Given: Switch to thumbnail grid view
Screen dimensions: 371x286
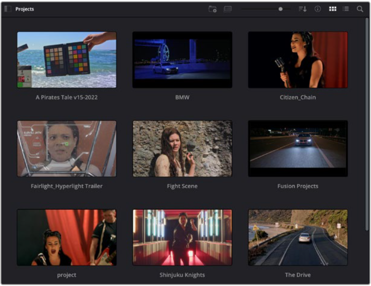Looking at the screenshot, I should coord(332,9).
